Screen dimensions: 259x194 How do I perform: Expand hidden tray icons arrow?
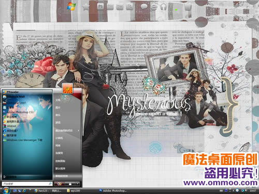tap(233, 191)
